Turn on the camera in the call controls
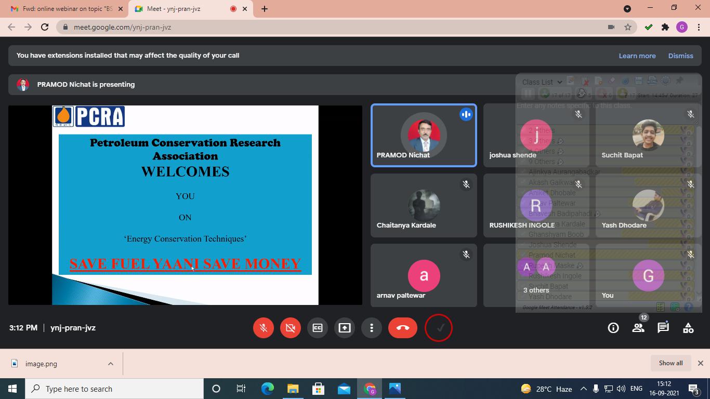Image resolution: width=710 pixels, height=399 pixels. tap(291, 328)
